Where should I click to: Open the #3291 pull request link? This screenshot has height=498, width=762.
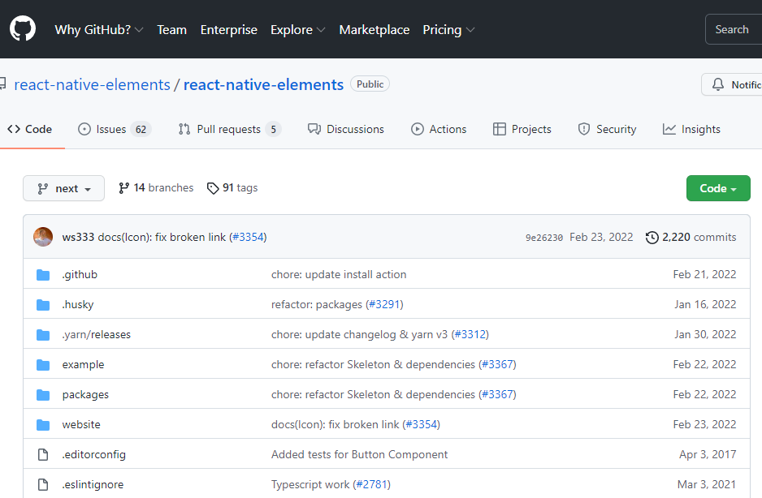click(x=384, y=304)
